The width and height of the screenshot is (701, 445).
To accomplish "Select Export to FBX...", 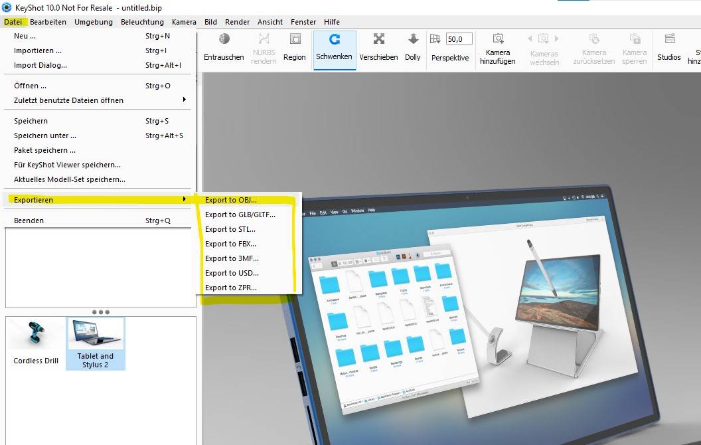I will [249, 244].
